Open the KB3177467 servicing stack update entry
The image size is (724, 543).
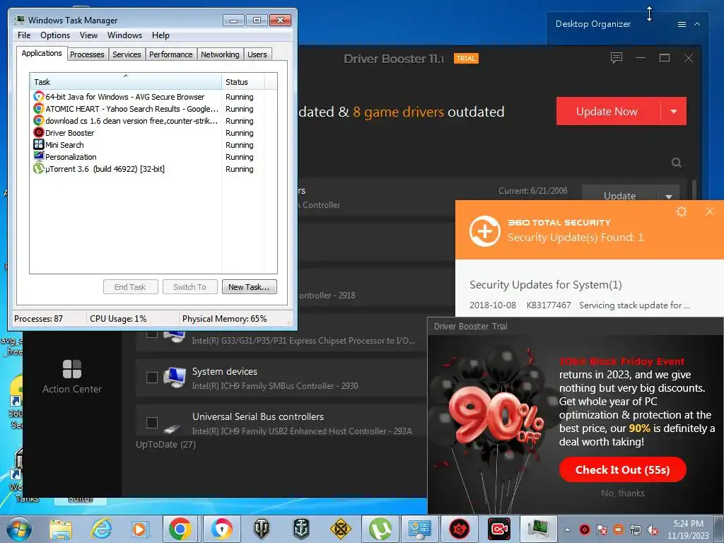pyautogui.click(x=580, y=305)
